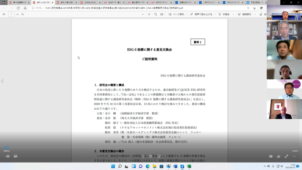The height and width of the screenshot is (170, 302).
Task: Zoom in on the PDF page
Action: [149, 14]
